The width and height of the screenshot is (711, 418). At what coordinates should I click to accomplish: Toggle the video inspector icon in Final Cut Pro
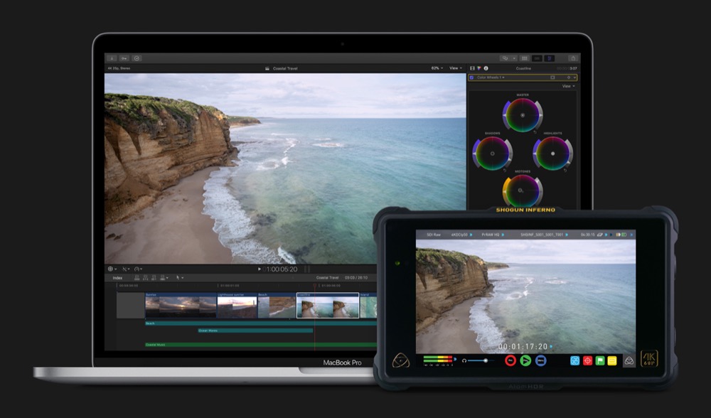tap(472, 68)
